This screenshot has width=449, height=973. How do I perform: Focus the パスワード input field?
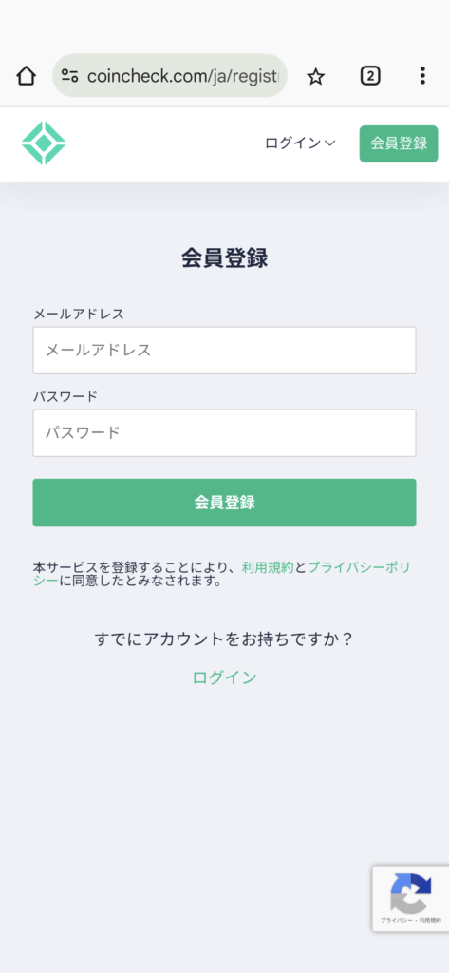point(224,433)
